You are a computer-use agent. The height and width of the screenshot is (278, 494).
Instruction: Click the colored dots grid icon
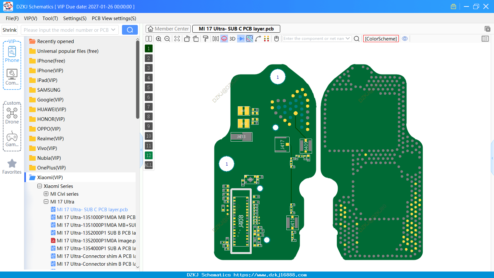point(267,39)
